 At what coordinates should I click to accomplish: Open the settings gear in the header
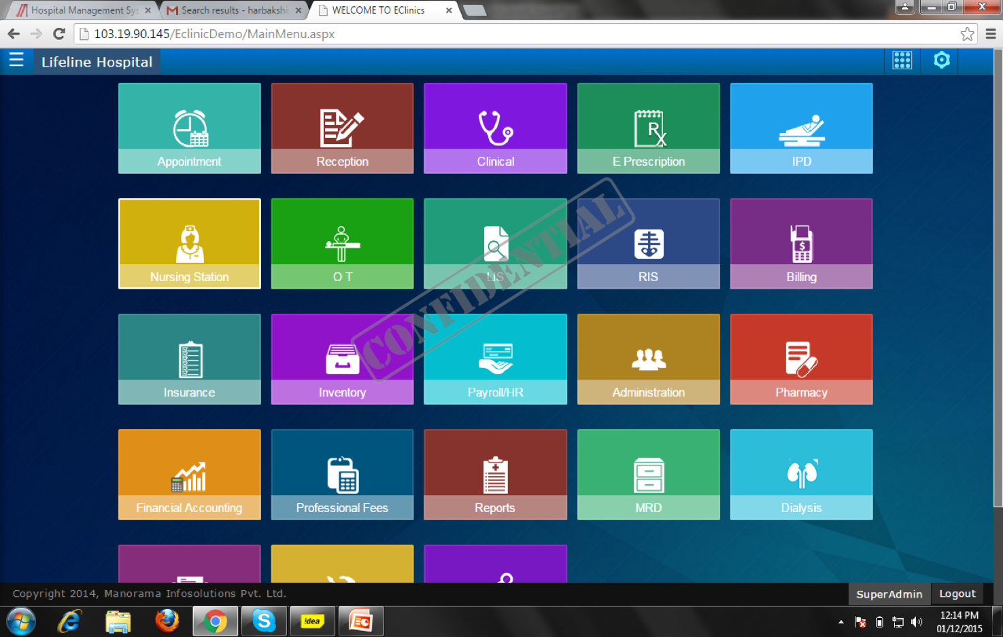[x=941, y=60]
